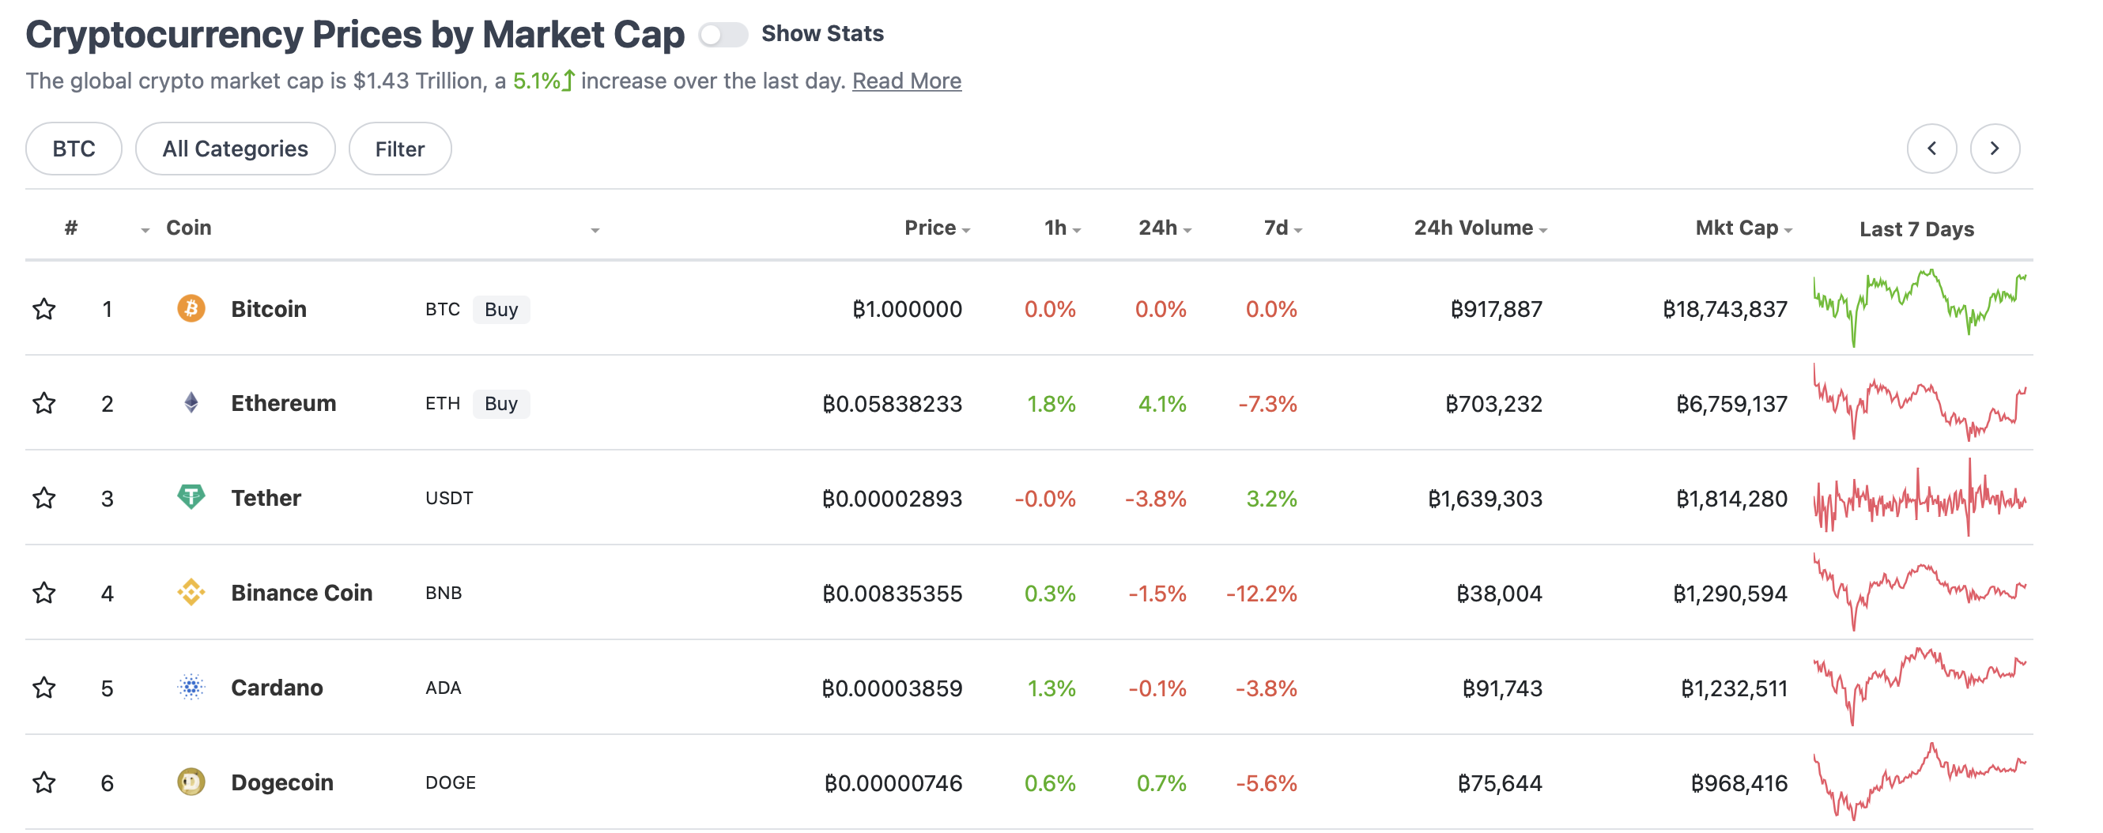Click the Dogecoin logo icon
The height and width of the screenshot is (833, 2103).
(191, 782)
